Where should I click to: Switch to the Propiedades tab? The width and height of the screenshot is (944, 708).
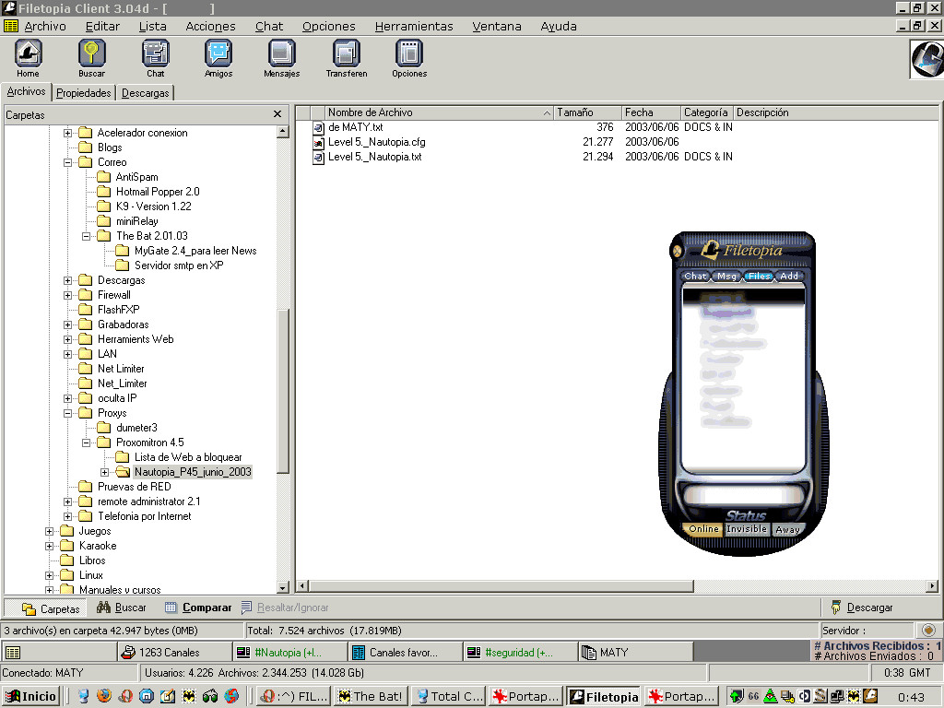(x=84, y=93)
